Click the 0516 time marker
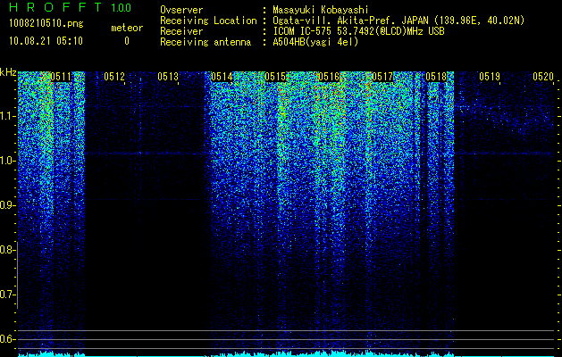The height and width of the screenshot is (357, 562). pos(329,76)
